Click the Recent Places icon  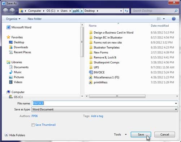coord(11,52)
